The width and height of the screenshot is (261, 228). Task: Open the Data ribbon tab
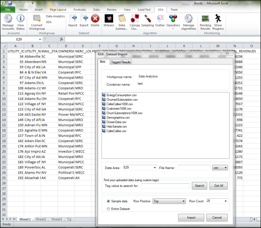coord(96,9)
